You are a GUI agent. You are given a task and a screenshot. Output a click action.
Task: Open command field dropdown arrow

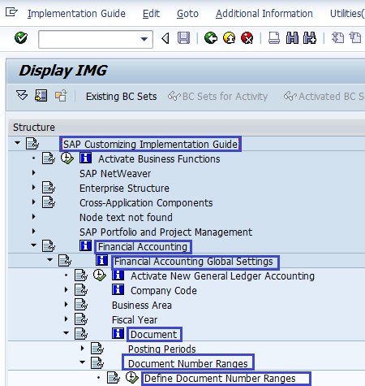(x=144, y=39)
